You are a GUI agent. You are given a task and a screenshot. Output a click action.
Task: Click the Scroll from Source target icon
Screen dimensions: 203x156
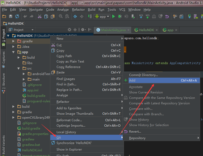click(x=69, y=30)
